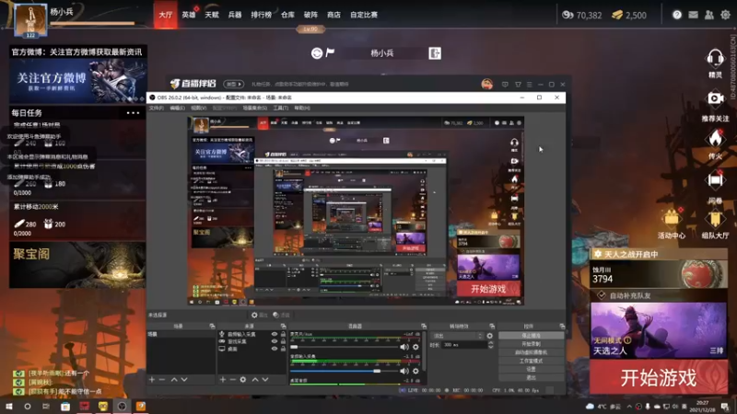Toggle visibility of 音频输入采集 source

tap(275, 334)
